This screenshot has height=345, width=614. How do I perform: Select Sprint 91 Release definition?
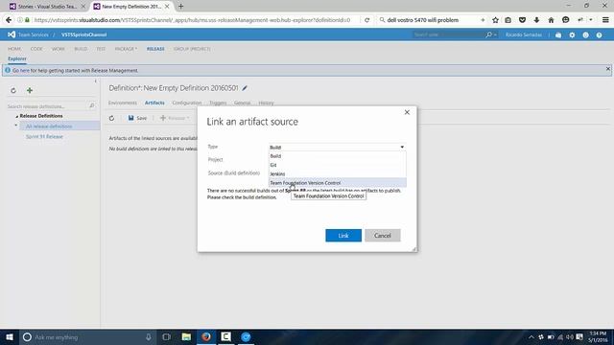pyautogui.click(x=44, y=136)
